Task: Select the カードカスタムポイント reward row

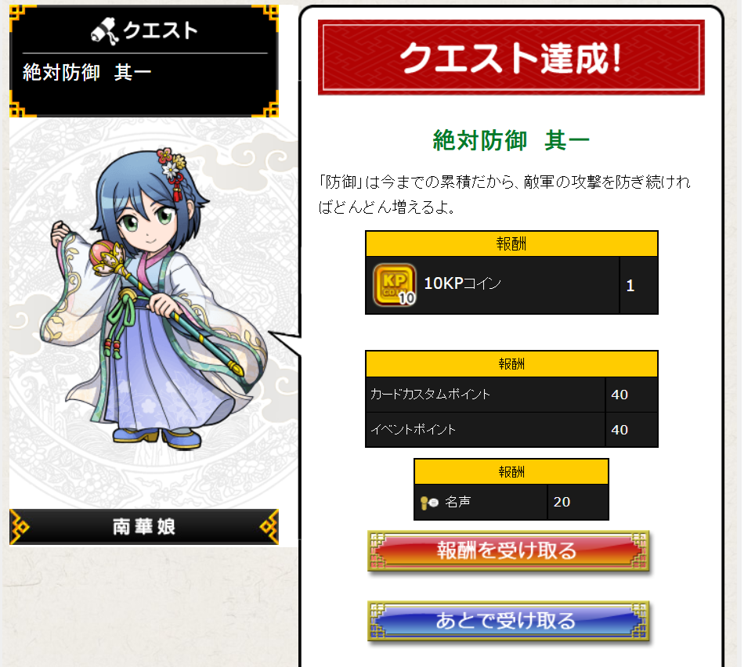Action: tap(511, 395)
